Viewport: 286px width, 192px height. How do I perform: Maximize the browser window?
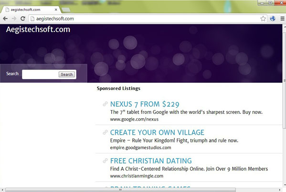coord(270,3)
